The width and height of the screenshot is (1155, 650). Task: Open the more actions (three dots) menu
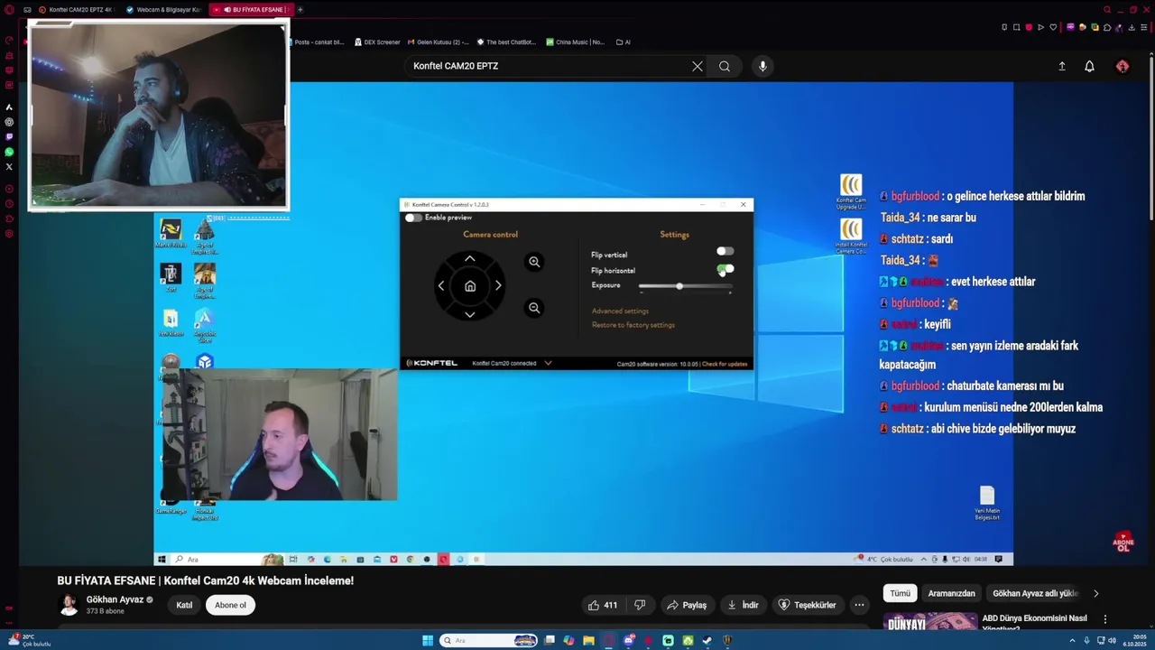pos(859,605)
